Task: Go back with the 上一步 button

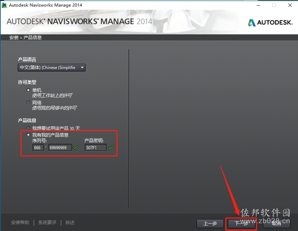Action: 210,224
